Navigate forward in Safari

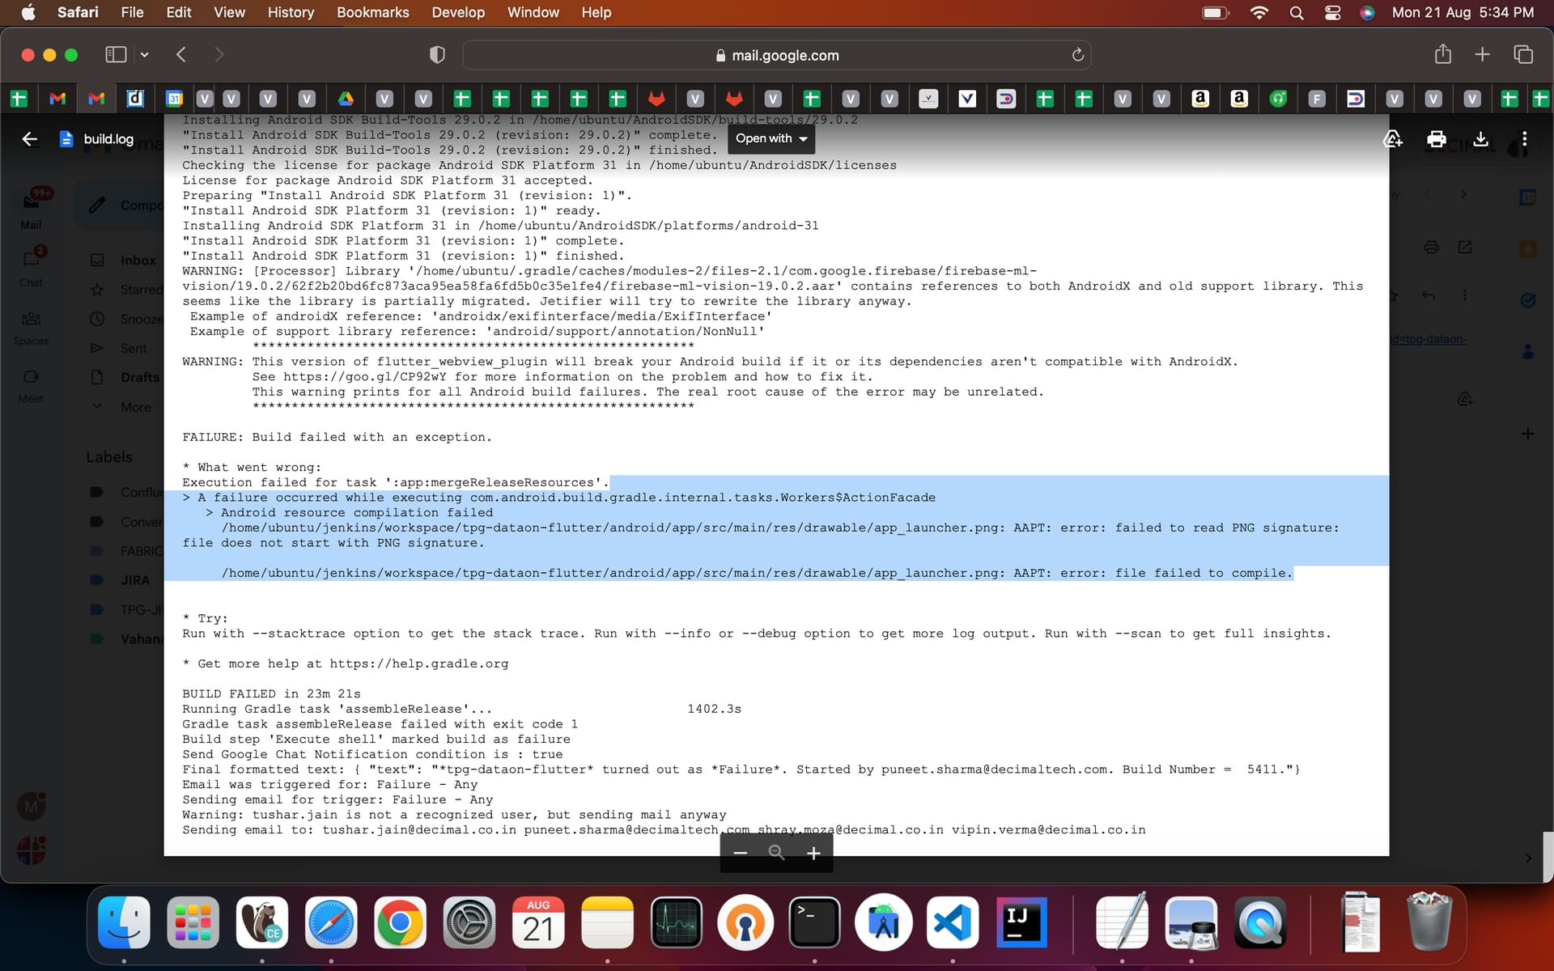[x=219, y=54]
